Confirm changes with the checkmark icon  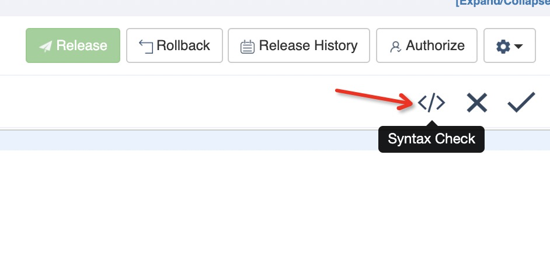coord(521,102)
